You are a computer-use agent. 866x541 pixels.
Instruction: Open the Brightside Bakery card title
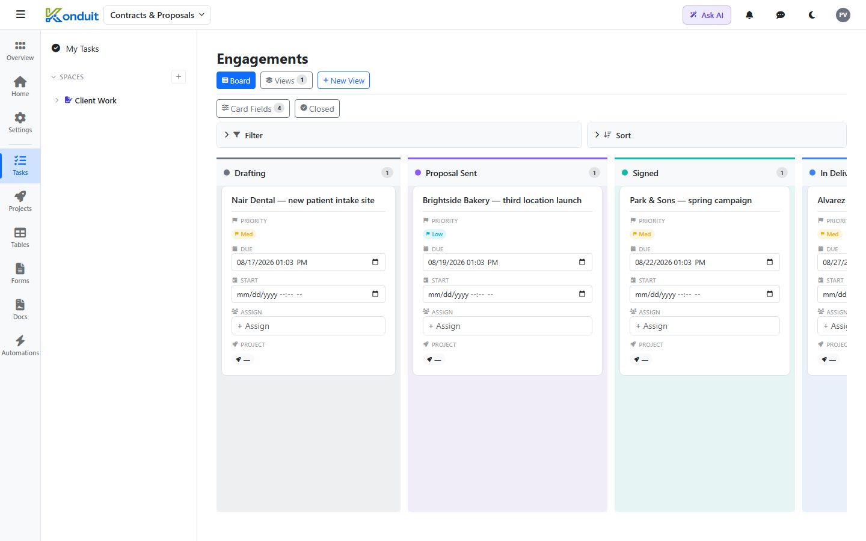tap(502, 200)
